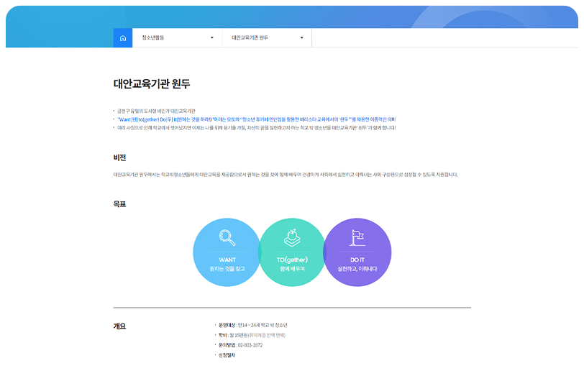
Task: Click the 개요 section heading
Action: pos(120,326)
